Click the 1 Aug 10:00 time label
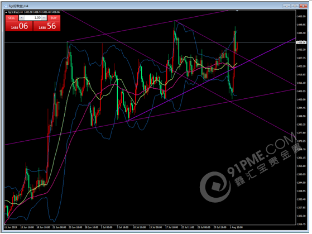The height and width of the screenshot is (234, 312). pos(236,227)
